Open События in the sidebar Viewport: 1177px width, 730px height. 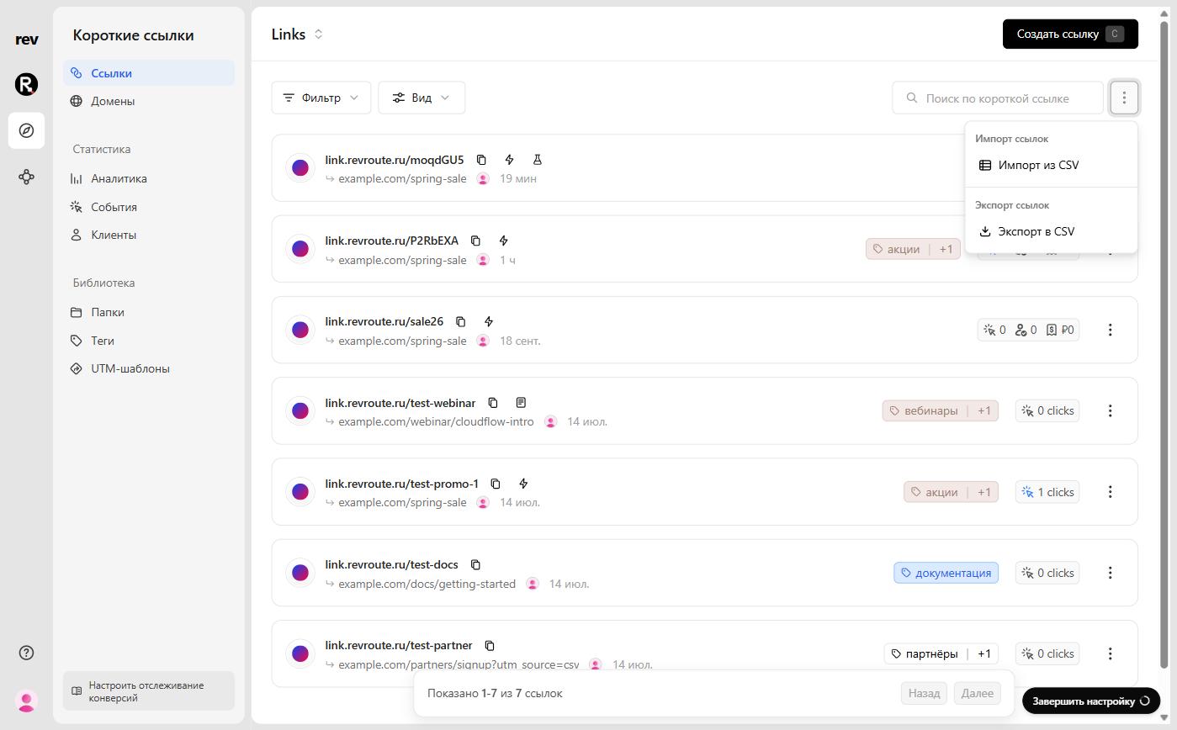(x=149, y=207)
